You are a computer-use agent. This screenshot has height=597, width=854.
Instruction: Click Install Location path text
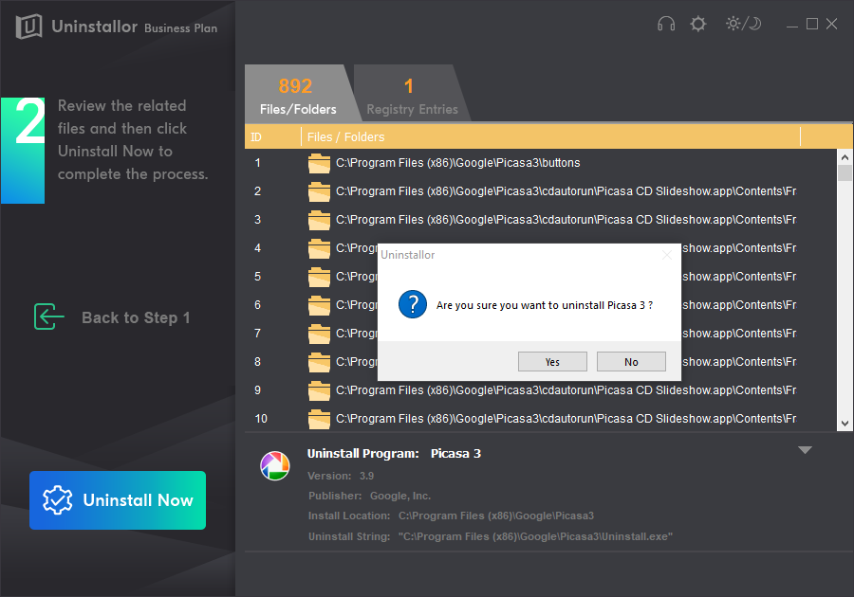[x=496, y=516]
